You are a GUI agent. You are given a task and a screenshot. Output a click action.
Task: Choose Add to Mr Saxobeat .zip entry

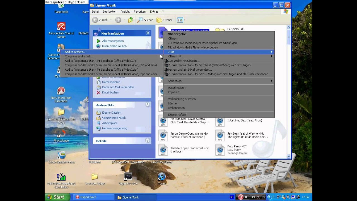[x=112, y=70]
